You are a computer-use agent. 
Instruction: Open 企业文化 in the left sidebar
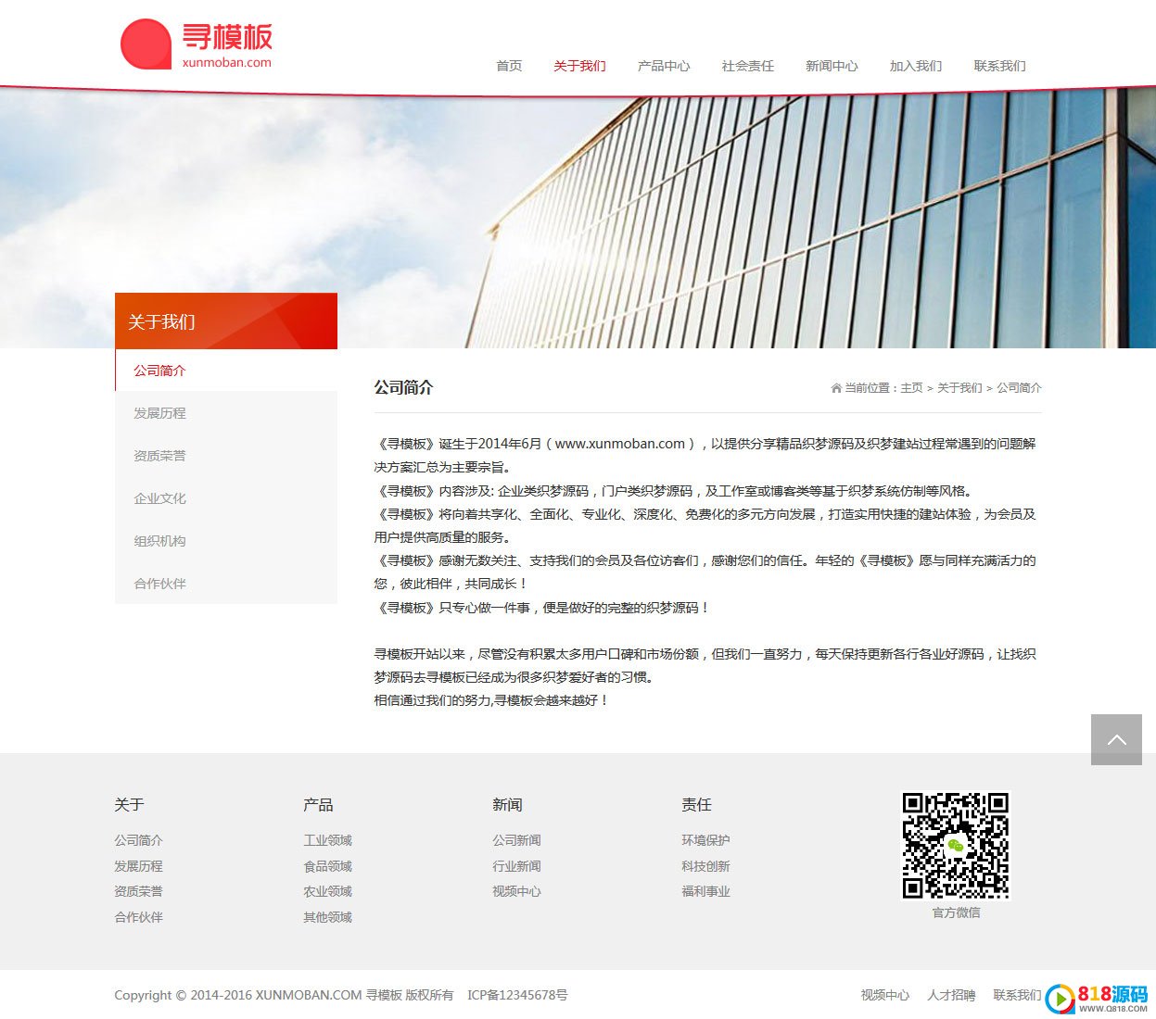click(x=226, y=498)
